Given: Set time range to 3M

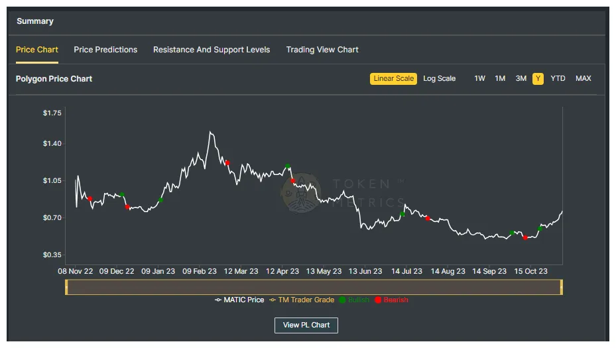Looking at the screenshot, I should pyautogui.click(x=521, y=79).
